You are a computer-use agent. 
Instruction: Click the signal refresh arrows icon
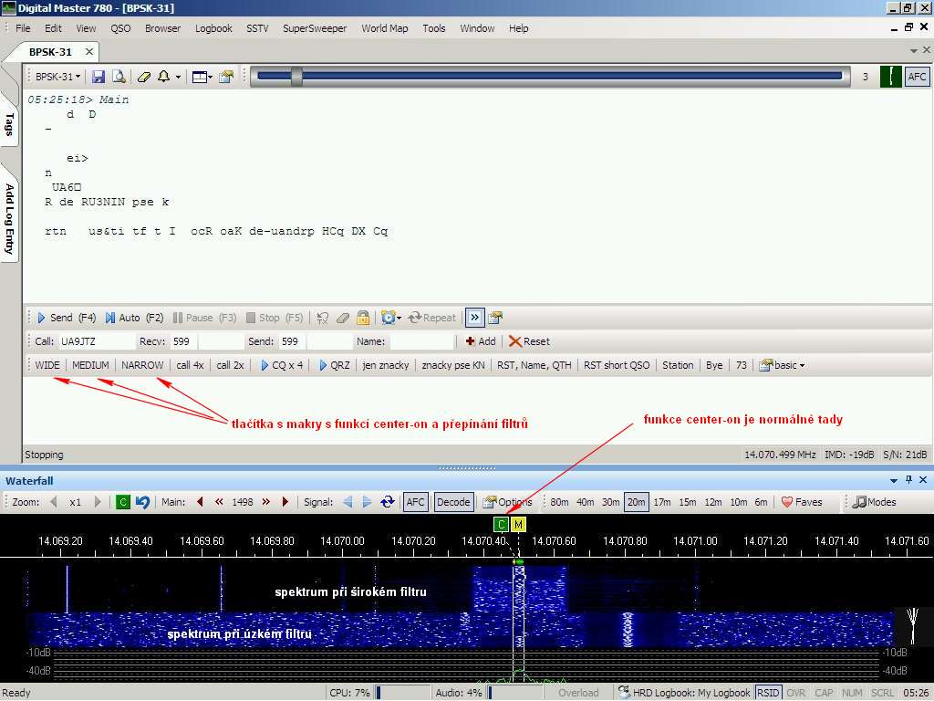(x=388, y=502)
